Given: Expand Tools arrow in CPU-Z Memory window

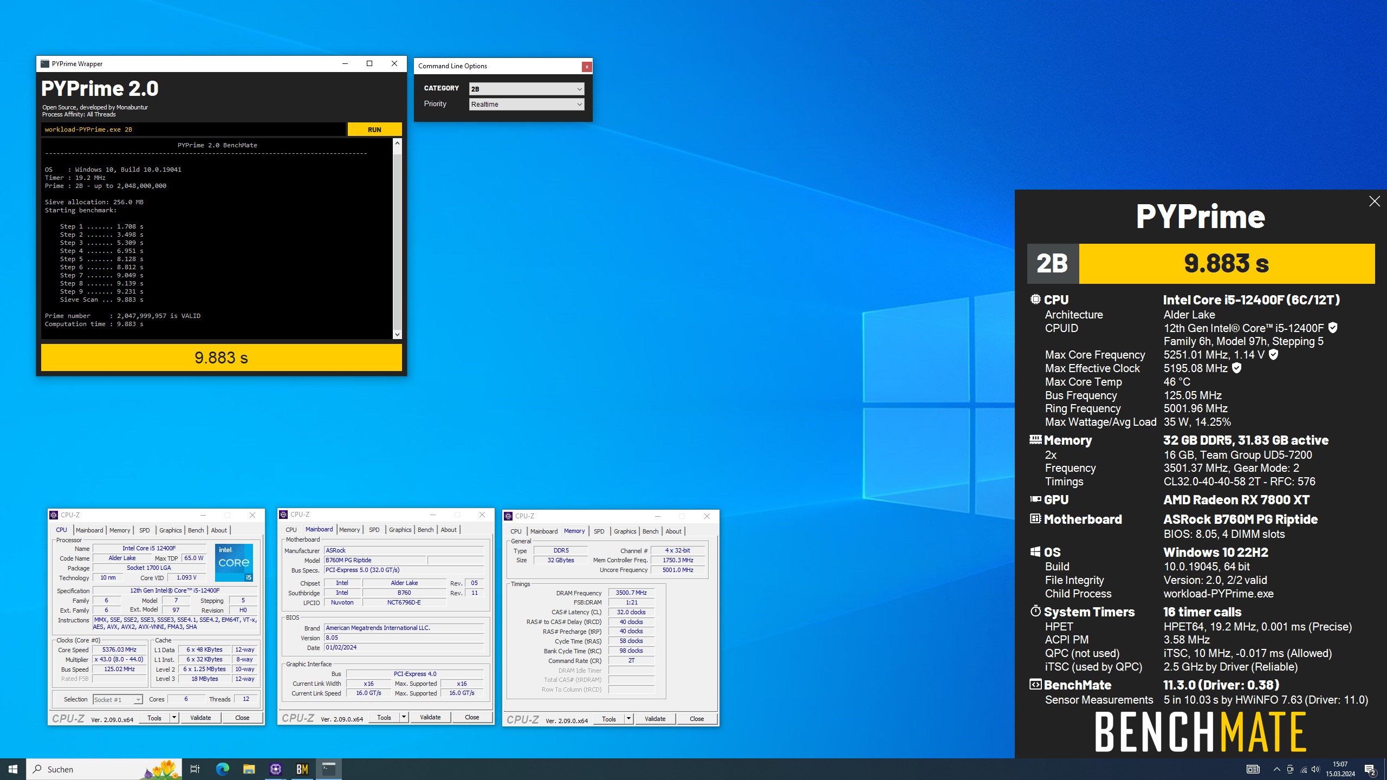Looking at the screenshot, I should click(x=628, y=719).
